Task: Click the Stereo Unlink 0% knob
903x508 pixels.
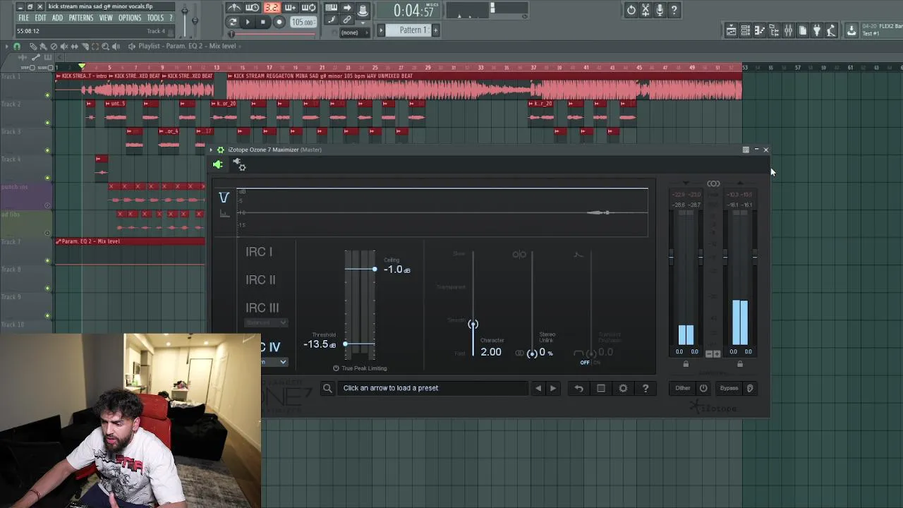Action: (532, 353)
